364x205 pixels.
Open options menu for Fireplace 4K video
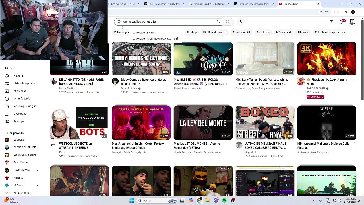tap(354, 80)
